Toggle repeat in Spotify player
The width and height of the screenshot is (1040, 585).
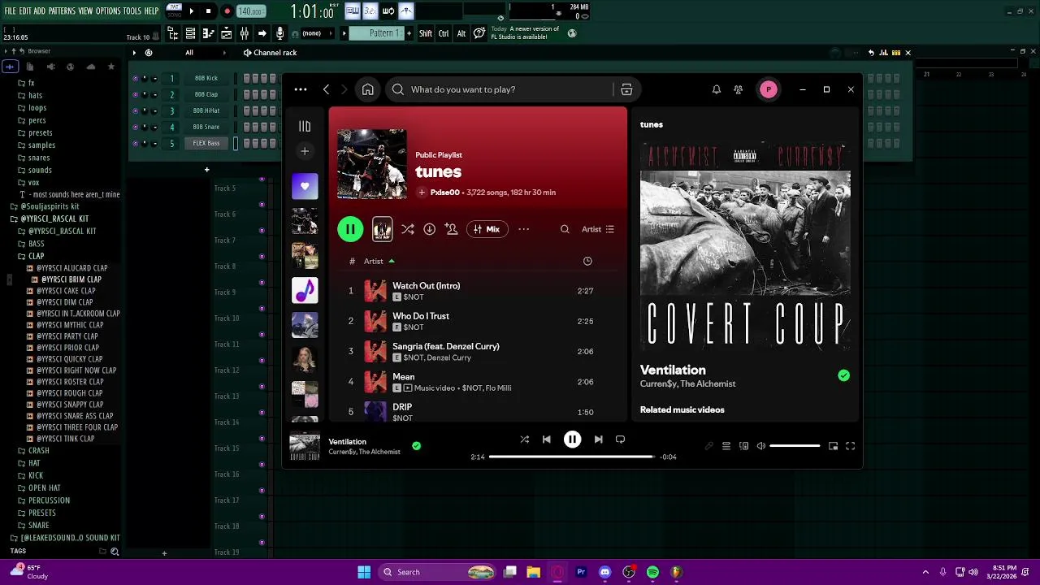point(620,440)
